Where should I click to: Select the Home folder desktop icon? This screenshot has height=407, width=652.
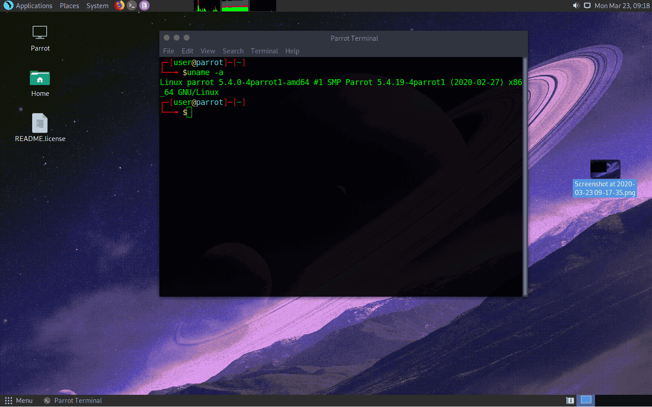click(40, 84)
